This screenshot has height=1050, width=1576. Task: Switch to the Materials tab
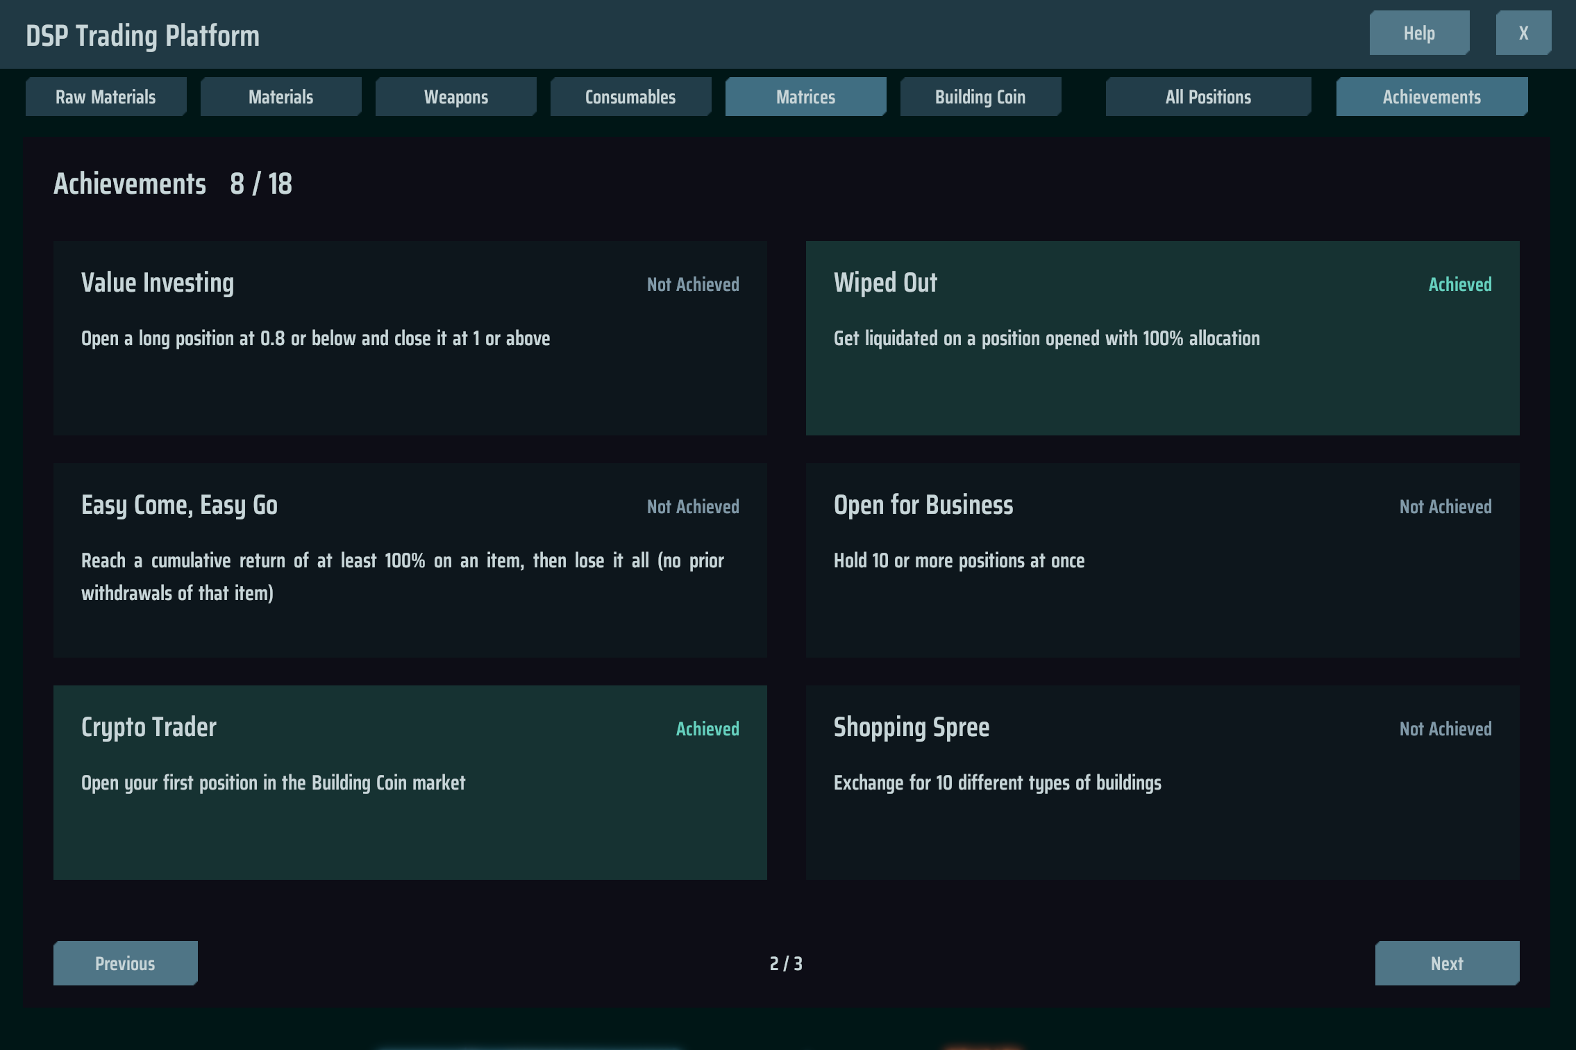[280, 97]
